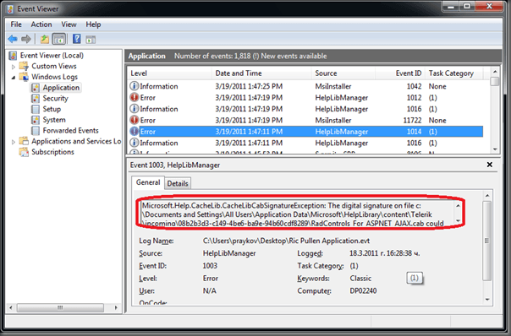Click the Logged date value
Viewport: 511px width, 336px height.
(385, 253)
